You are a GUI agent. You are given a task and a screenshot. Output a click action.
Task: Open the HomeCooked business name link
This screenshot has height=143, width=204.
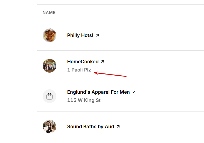[83, 62]
